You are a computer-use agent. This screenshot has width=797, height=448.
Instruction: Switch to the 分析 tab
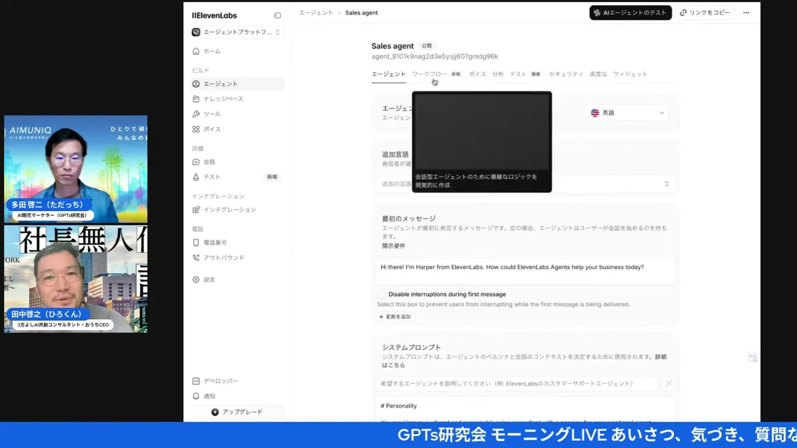(498, 74)
